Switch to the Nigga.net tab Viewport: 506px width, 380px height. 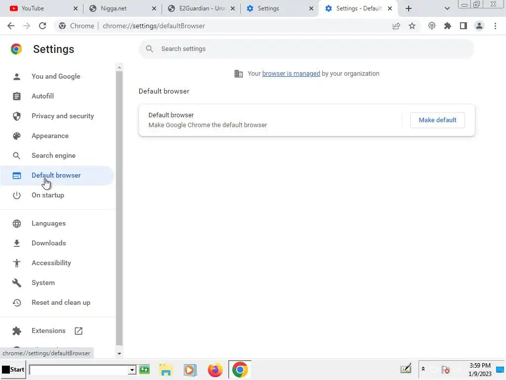pyautogui.click(x=122, y=8)
